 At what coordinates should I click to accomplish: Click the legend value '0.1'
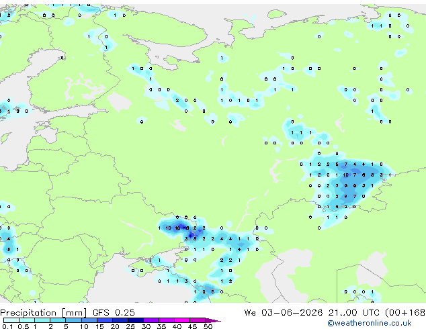[x=8, y=326]
